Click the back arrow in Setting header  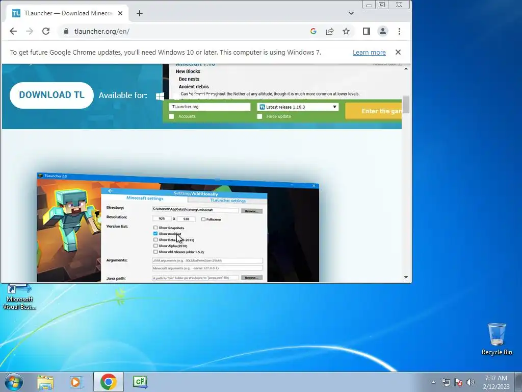point(110,191)
